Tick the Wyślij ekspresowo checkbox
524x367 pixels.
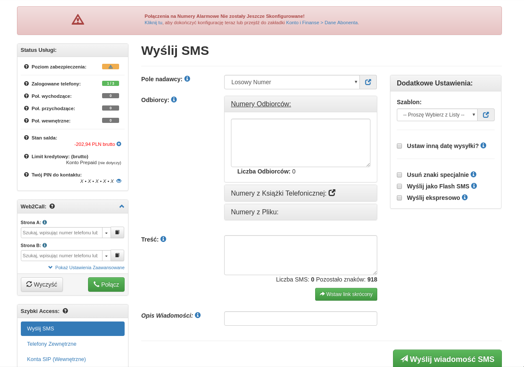(399, 198)
